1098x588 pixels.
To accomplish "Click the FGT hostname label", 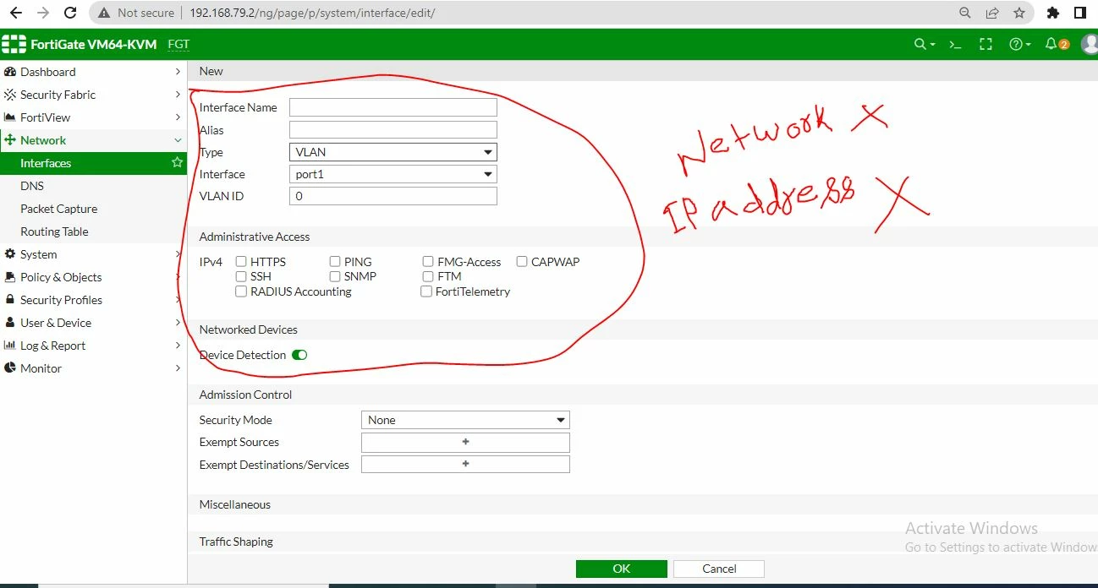I will (178, 44).
